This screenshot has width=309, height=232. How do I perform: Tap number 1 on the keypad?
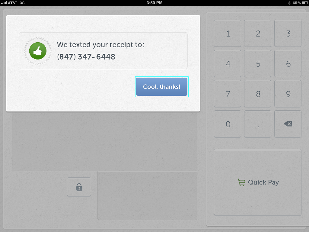[x=228, y=33]
